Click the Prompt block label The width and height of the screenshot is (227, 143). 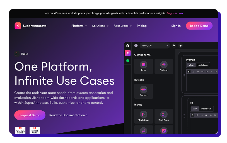pyautogui.click(x=190, y=60)
